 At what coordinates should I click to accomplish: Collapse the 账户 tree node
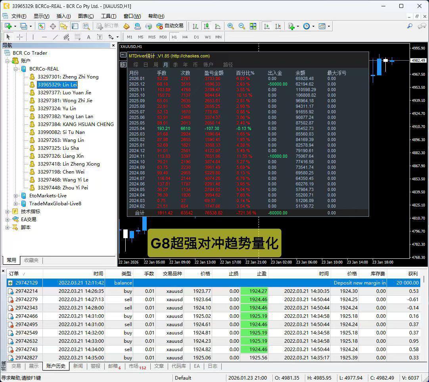tap(8, 61)
